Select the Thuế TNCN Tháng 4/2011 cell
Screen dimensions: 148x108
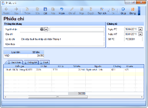20,70
